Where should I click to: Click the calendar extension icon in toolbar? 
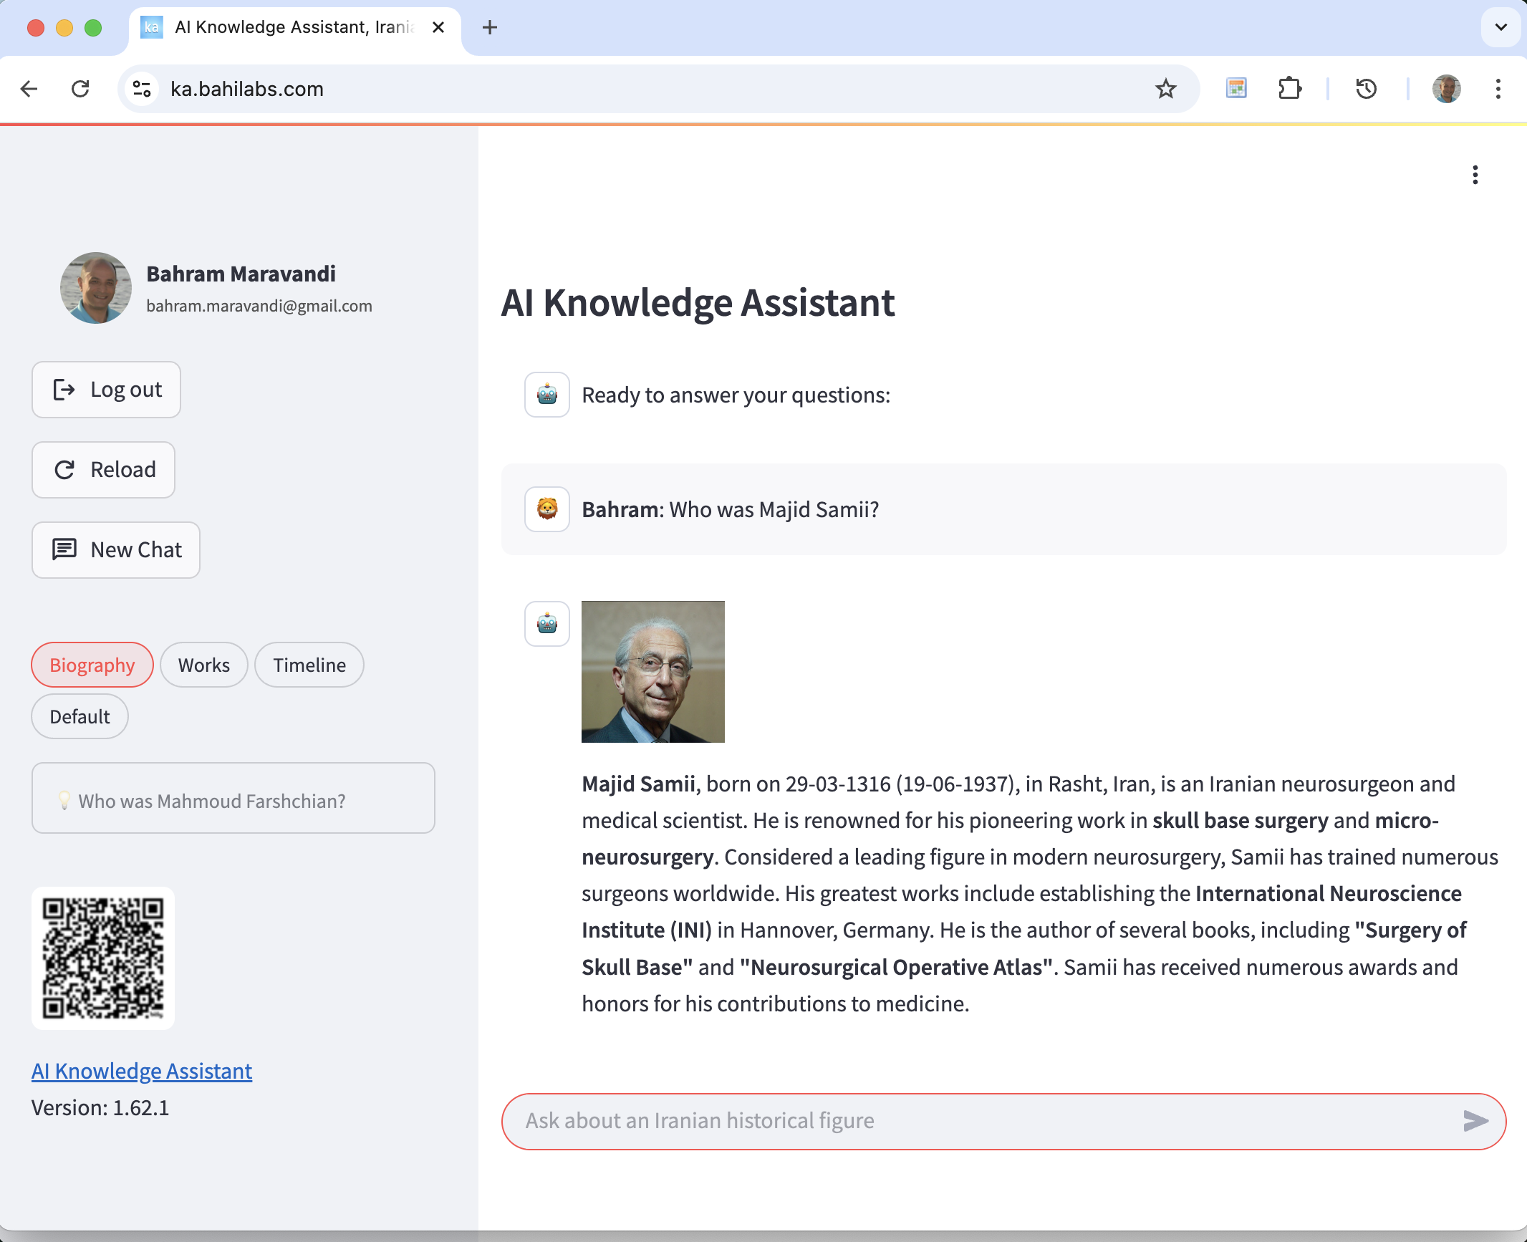point(1236,89)
